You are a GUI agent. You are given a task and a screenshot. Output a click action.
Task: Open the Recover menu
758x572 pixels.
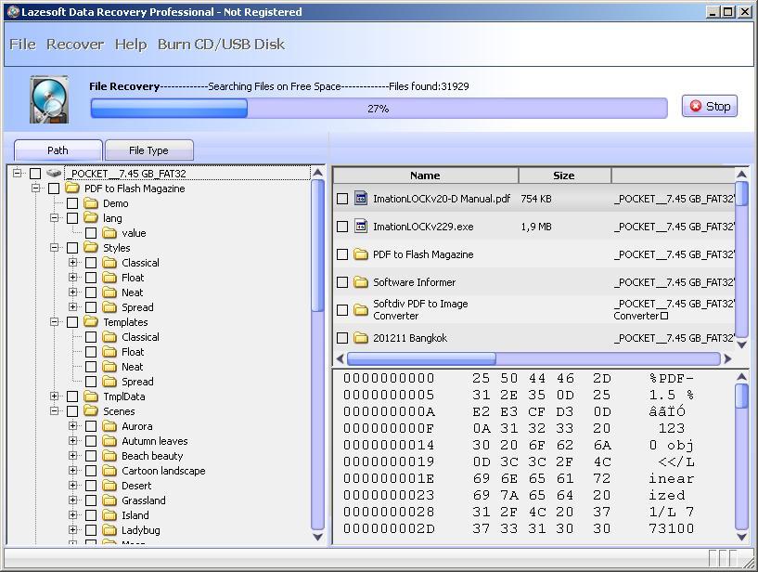pyautogui.click(x=74, y=44)
